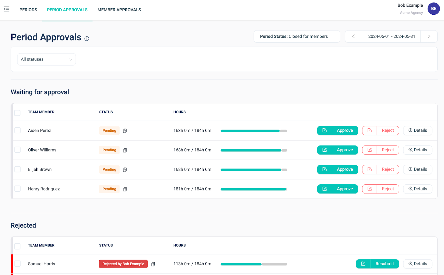Screen dimensions: 444x275
Task: Approve with note icon for Henry Rodriguez
Action: coord(324,189)
